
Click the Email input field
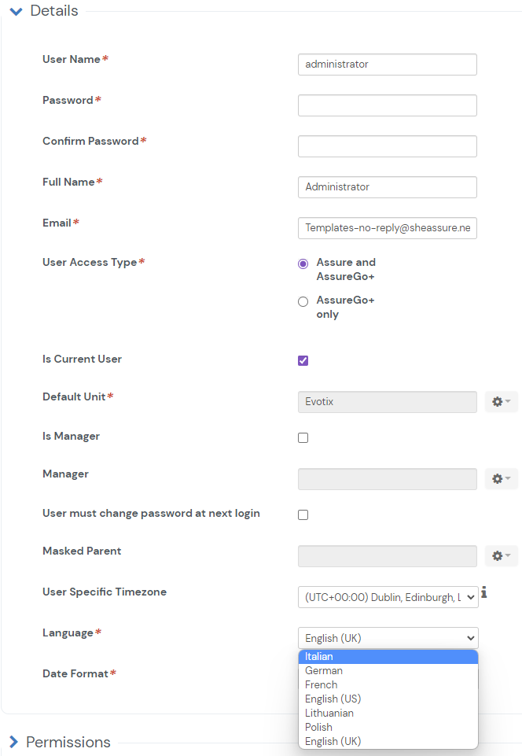pyautogui.click(x=388, y=228)
